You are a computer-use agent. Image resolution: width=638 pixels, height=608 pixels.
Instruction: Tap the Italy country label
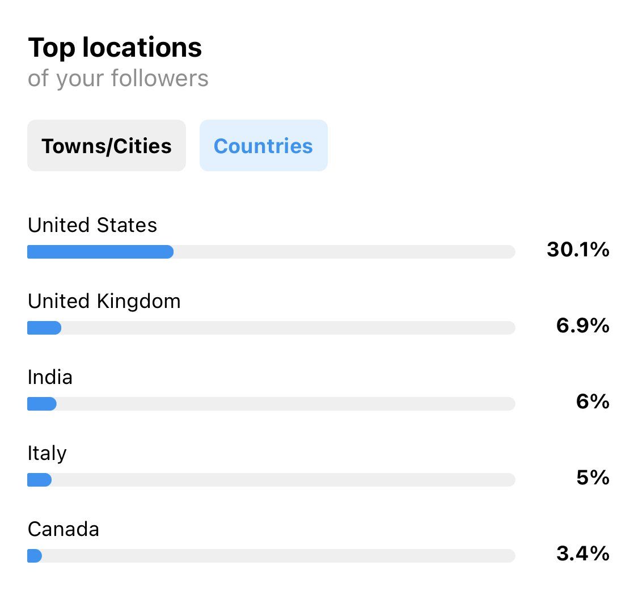coord(47,453)
